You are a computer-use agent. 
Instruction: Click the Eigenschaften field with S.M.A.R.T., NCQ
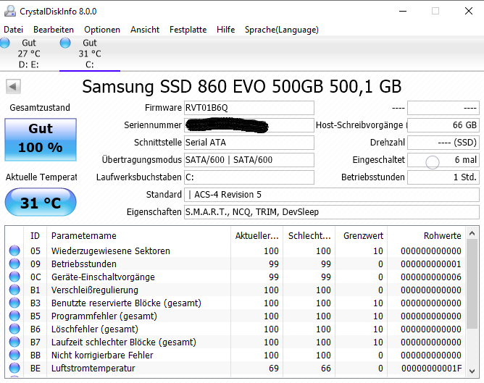coord(332,212)
